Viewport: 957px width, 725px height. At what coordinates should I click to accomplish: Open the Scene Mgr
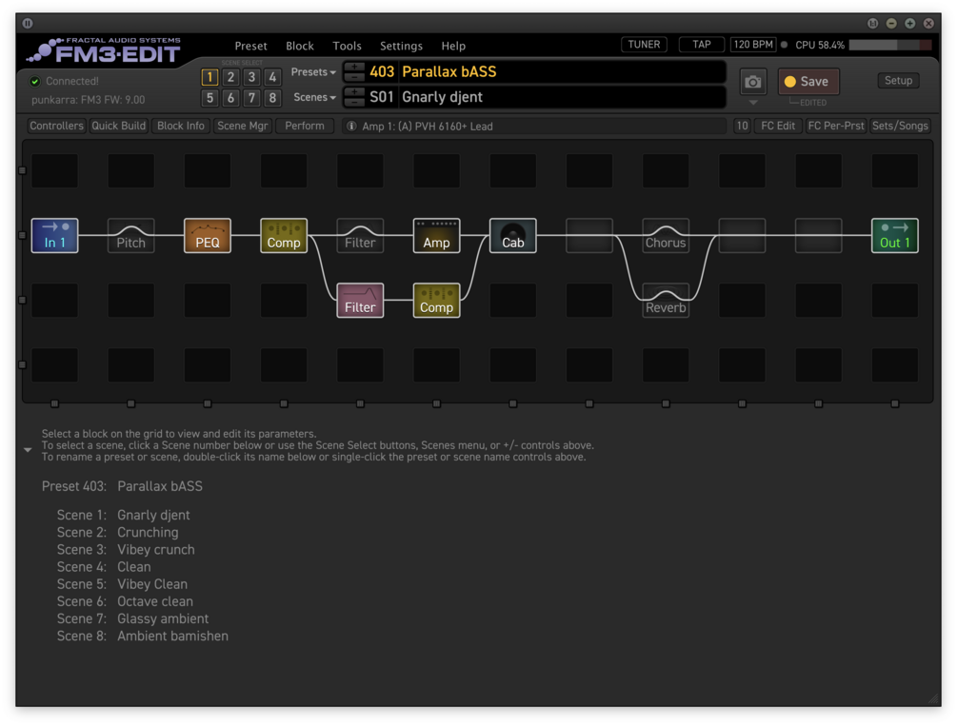click(x=242, y=126)
